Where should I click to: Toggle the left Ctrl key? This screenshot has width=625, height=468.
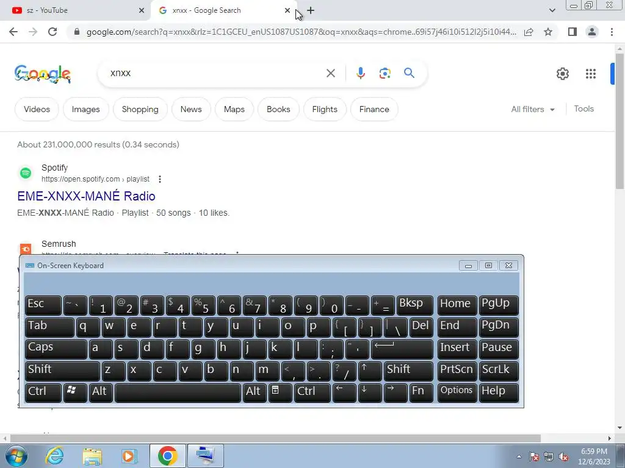pos(43,392)
